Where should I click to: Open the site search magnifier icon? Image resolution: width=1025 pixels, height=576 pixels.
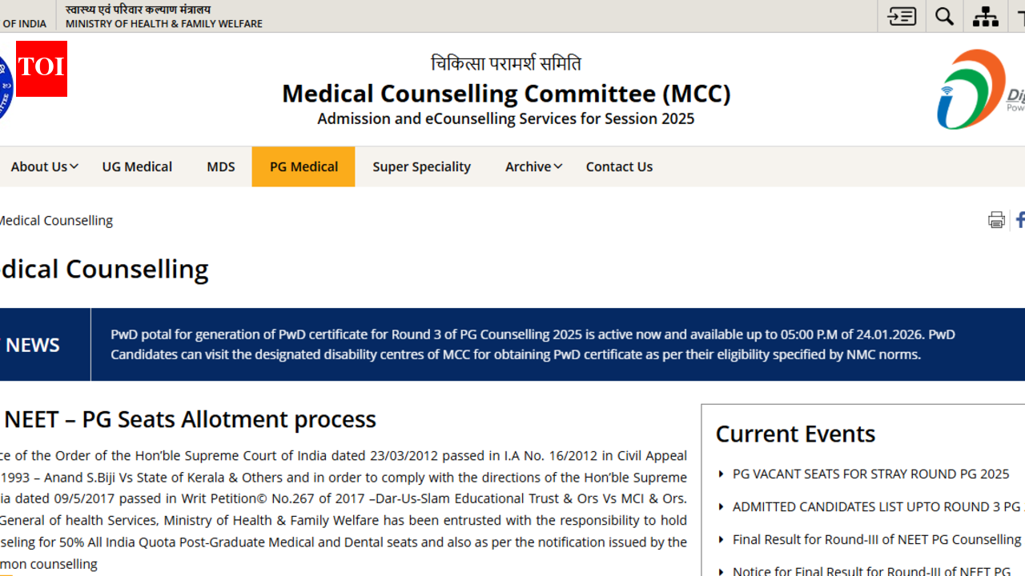[x=945, y=16]
